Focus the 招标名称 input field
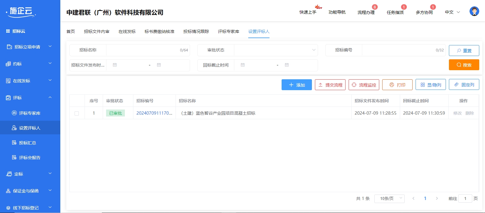The width and height of the screenshot is (485, 213). click(148, 50)
